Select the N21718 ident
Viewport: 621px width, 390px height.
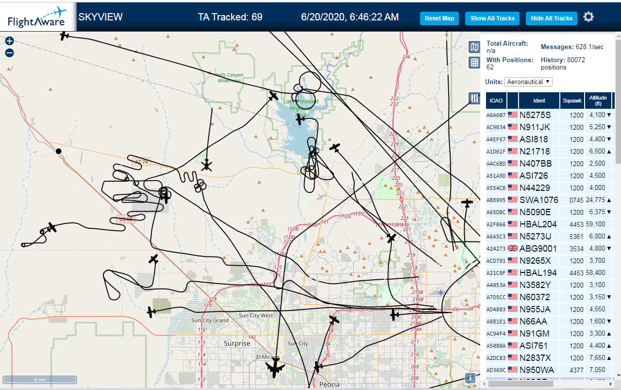[535, 152]
